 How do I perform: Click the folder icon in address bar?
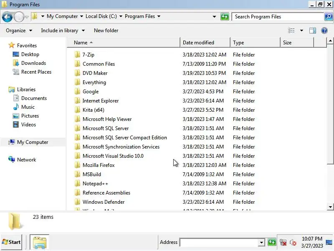coord(35,16)
